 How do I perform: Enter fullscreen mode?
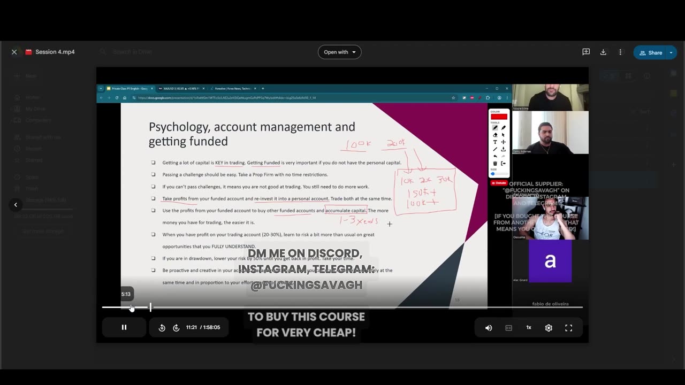click(x=569, y=328)
